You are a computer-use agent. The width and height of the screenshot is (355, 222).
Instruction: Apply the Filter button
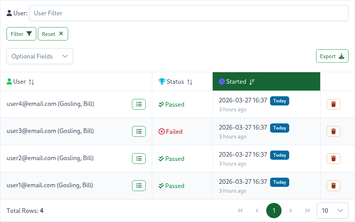[21, 34]
